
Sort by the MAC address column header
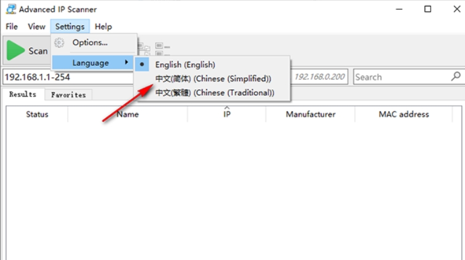(403, 114)
